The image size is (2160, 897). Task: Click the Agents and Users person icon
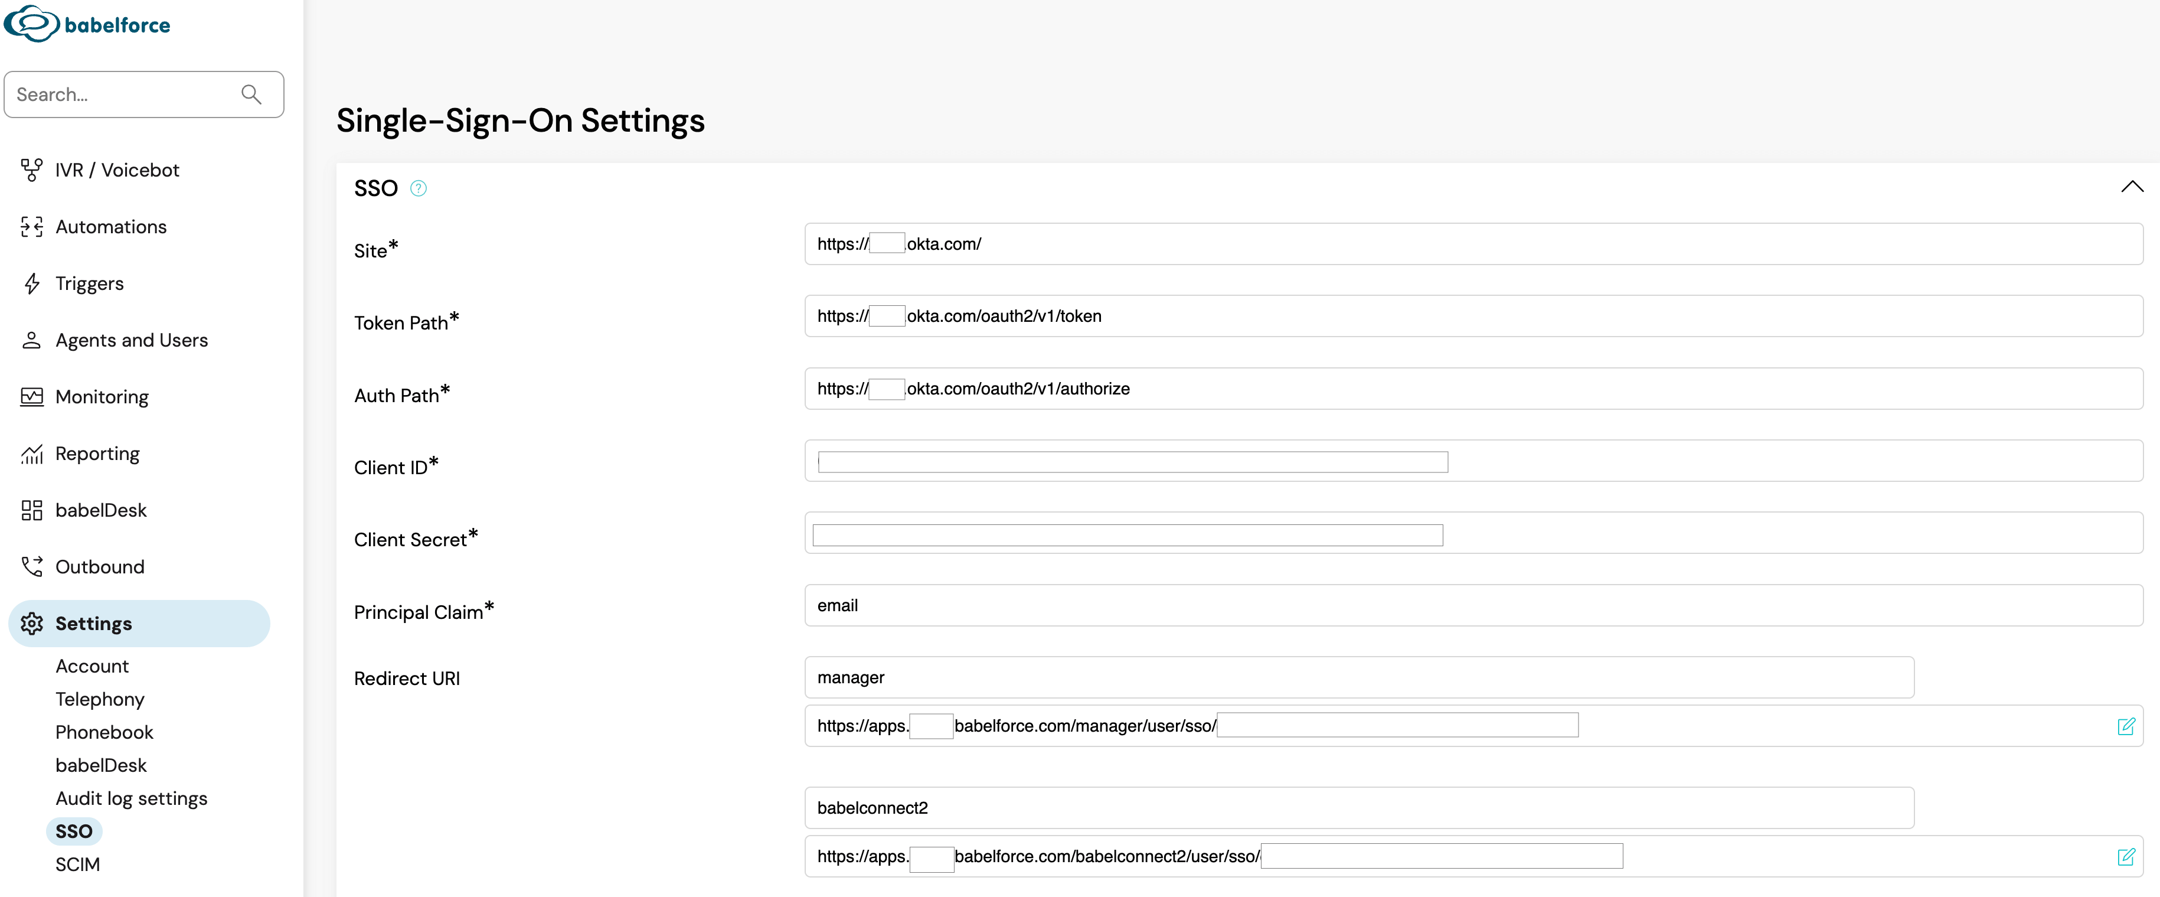(32, 340)
